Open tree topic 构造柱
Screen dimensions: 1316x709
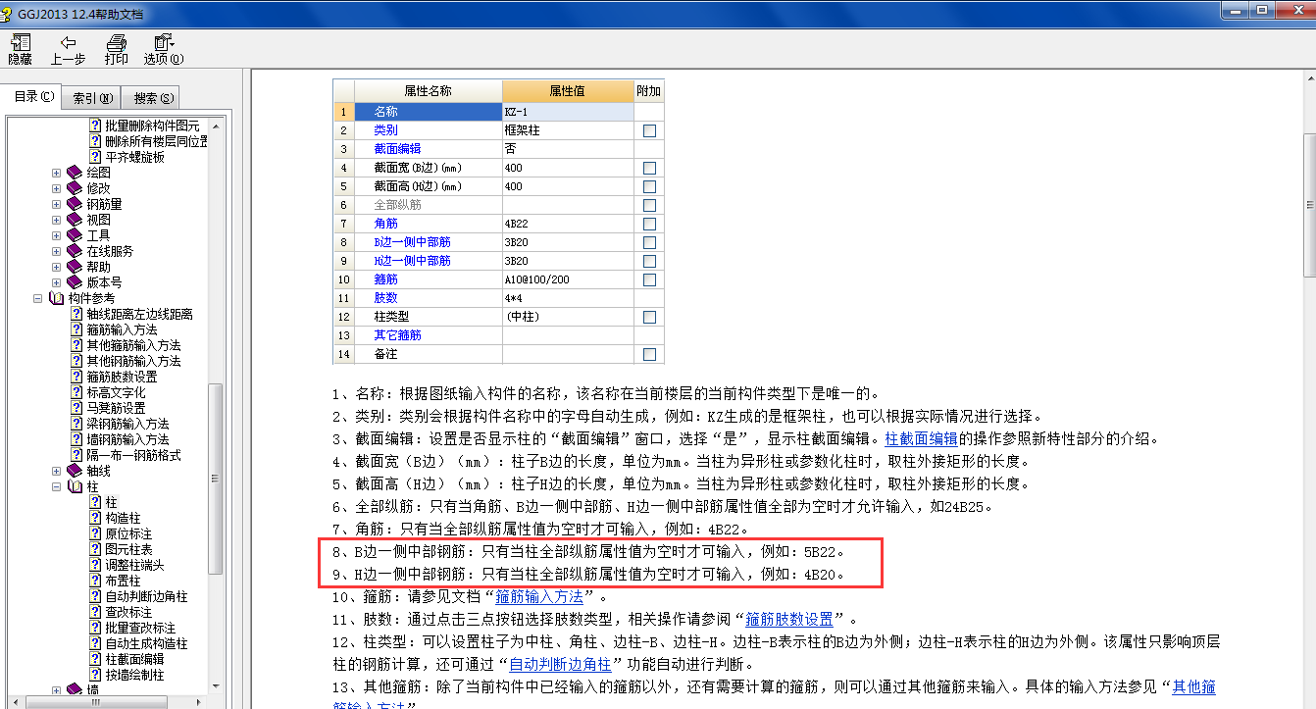124,518
